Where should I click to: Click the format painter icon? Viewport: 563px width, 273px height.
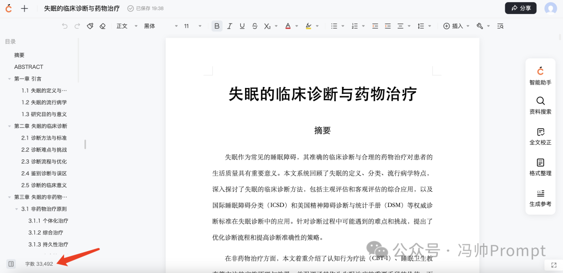click(x=90, y=26)
